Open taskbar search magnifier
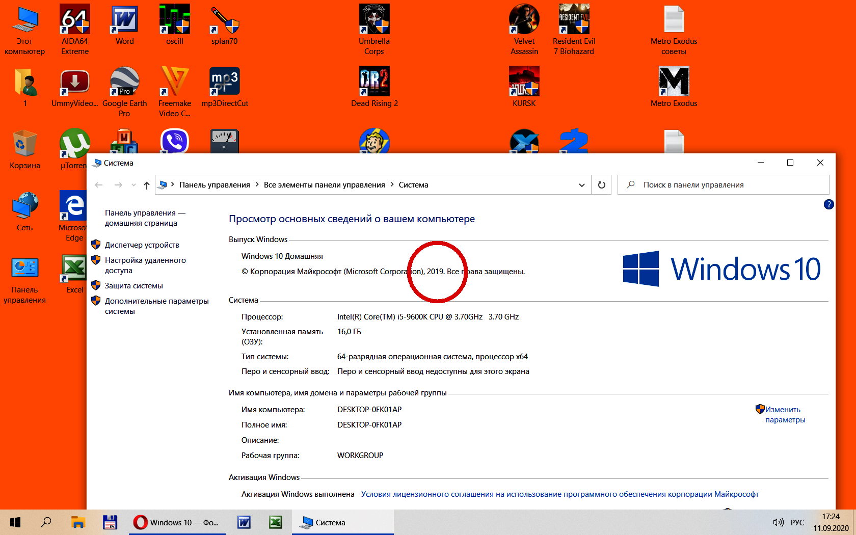Viewport: 856px width, 535px height. pos(46,522)
